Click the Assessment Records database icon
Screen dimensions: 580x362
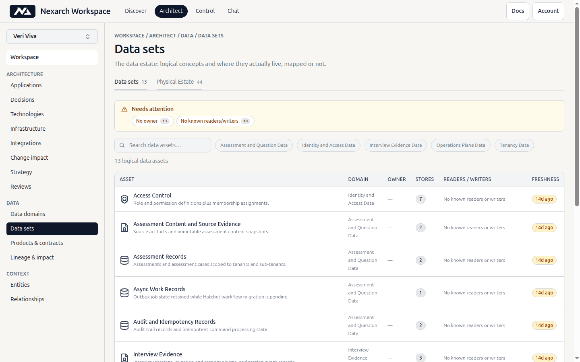(x=124, y=260)
